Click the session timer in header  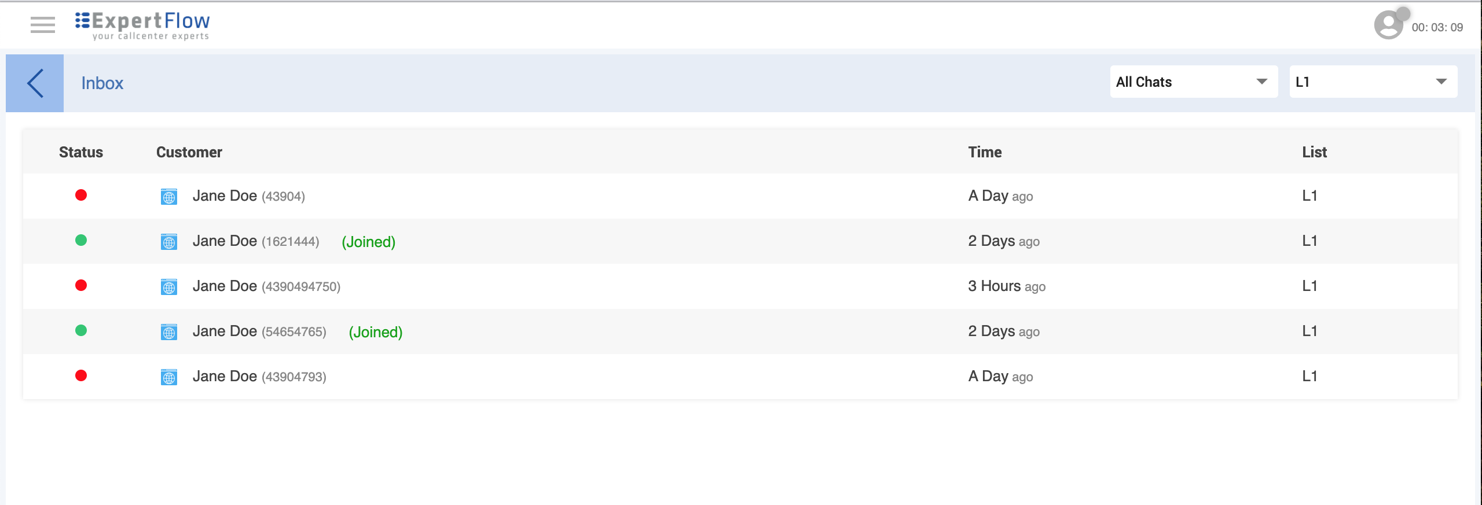(x=1437, y=27)
